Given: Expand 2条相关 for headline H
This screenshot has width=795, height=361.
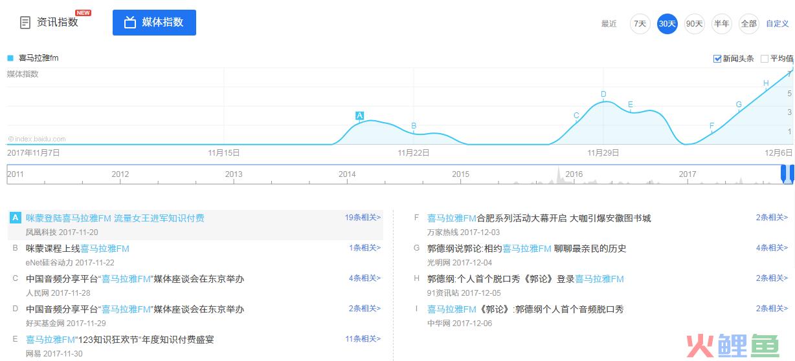Looking at the screenshot, I should tap(772, 278).
